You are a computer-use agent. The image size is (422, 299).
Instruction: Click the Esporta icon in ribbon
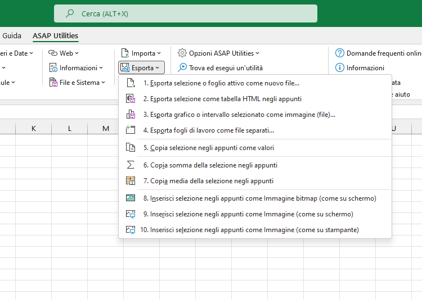click(x=124, y=67)
